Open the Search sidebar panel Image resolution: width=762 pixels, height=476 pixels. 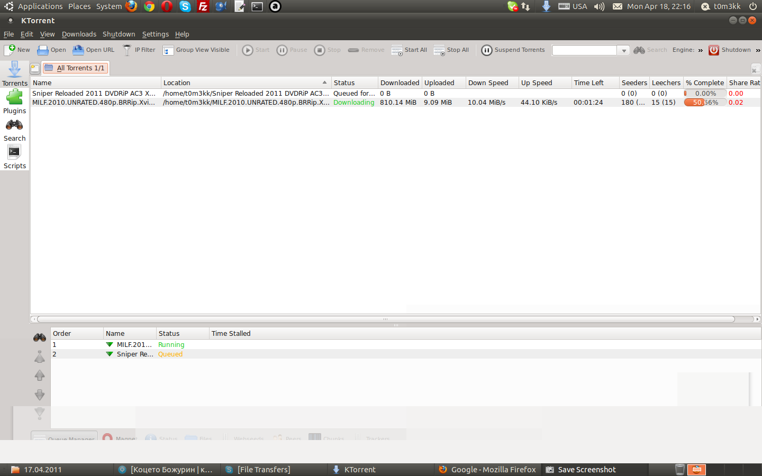click(14, 130)
